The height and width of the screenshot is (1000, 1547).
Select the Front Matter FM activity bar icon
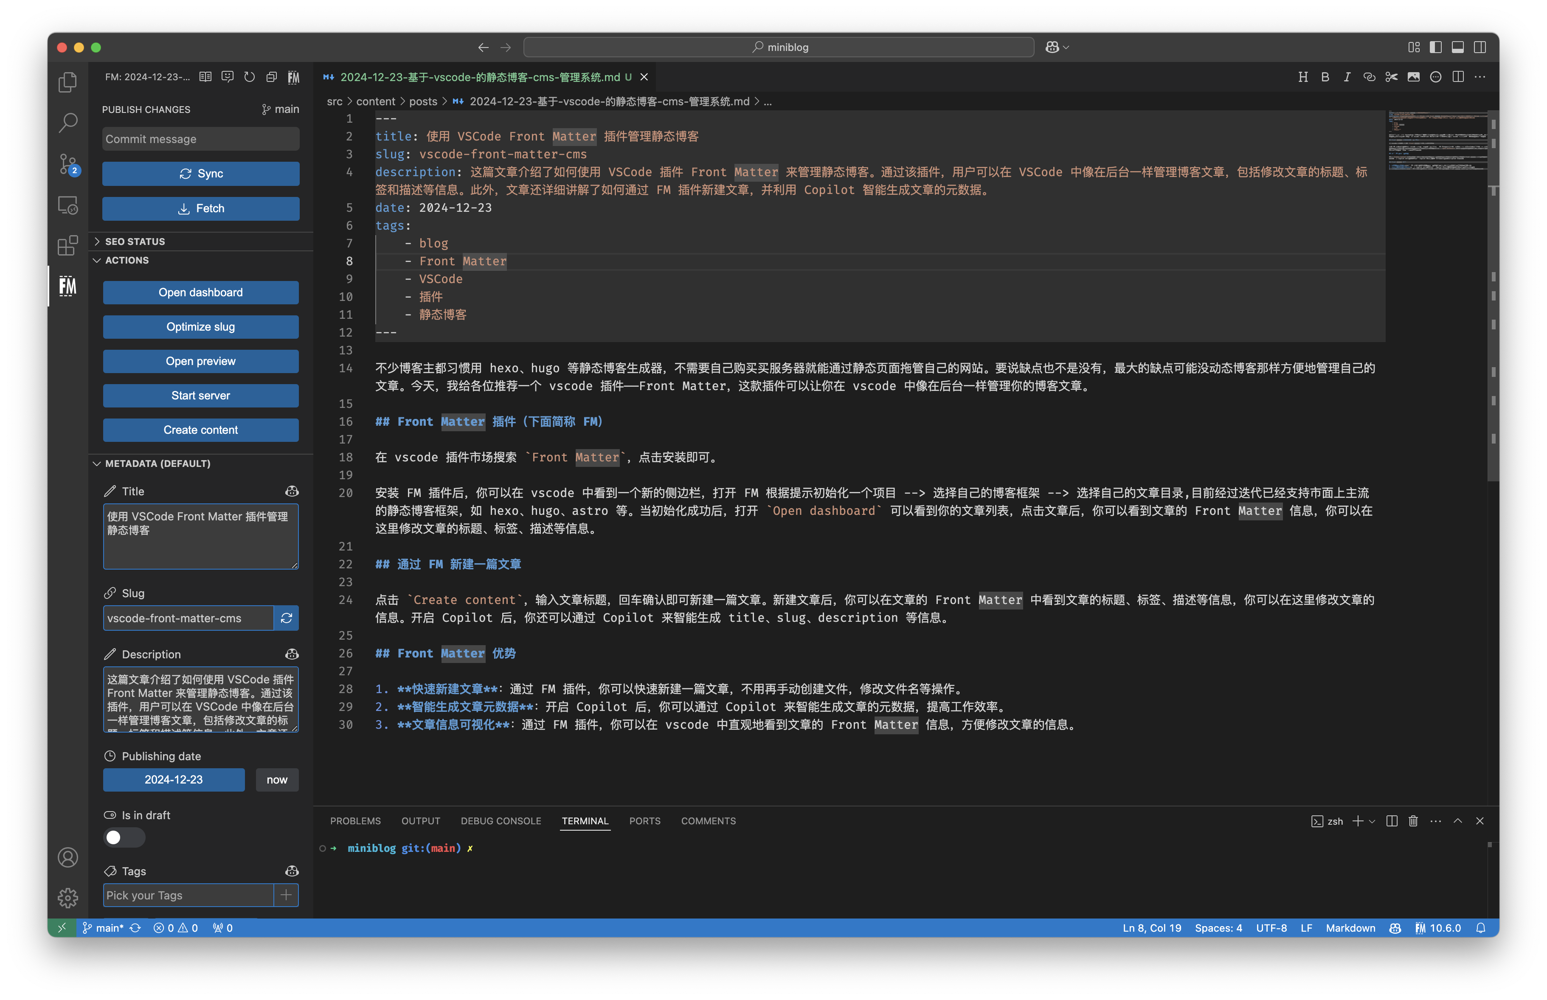[68, 286]
